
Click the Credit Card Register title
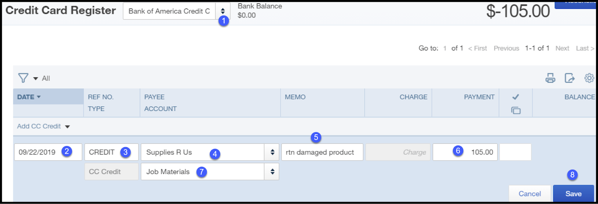[61, 10]
